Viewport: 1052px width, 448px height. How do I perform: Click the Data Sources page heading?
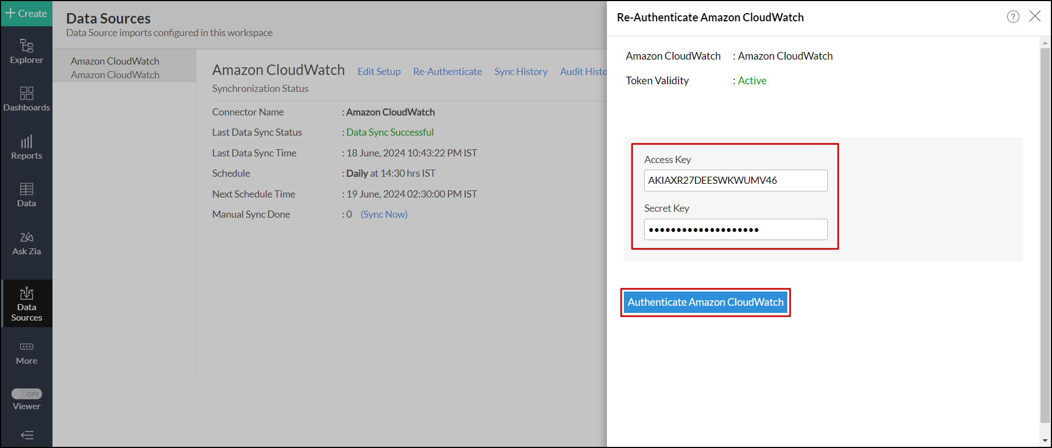108,18
